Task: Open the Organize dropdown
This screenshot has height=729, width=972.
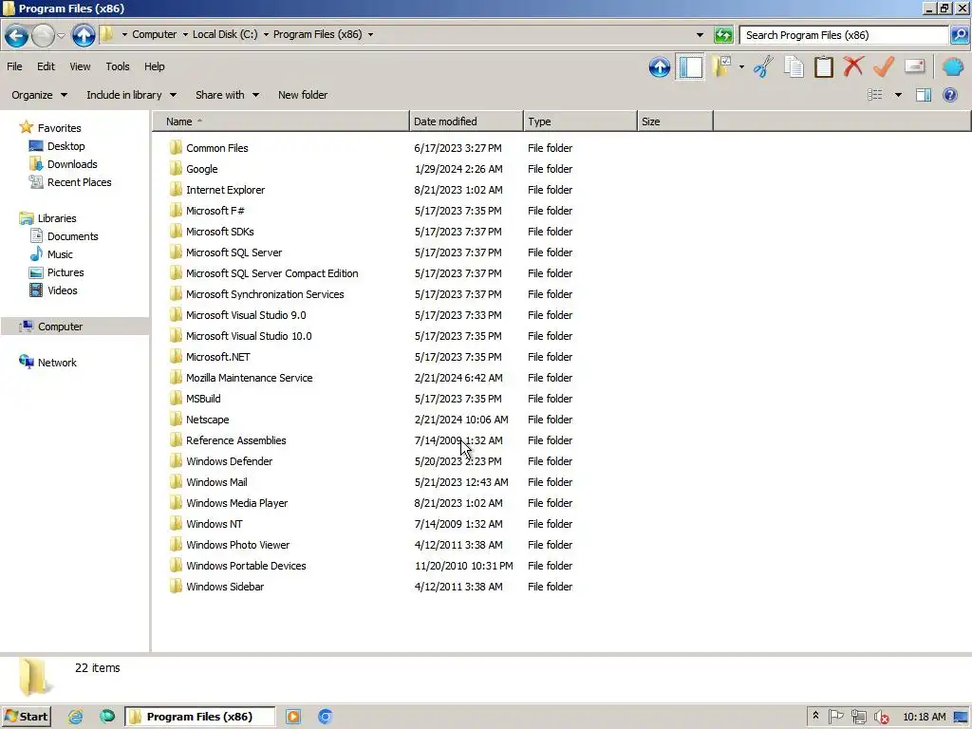Action: (39, 95)
